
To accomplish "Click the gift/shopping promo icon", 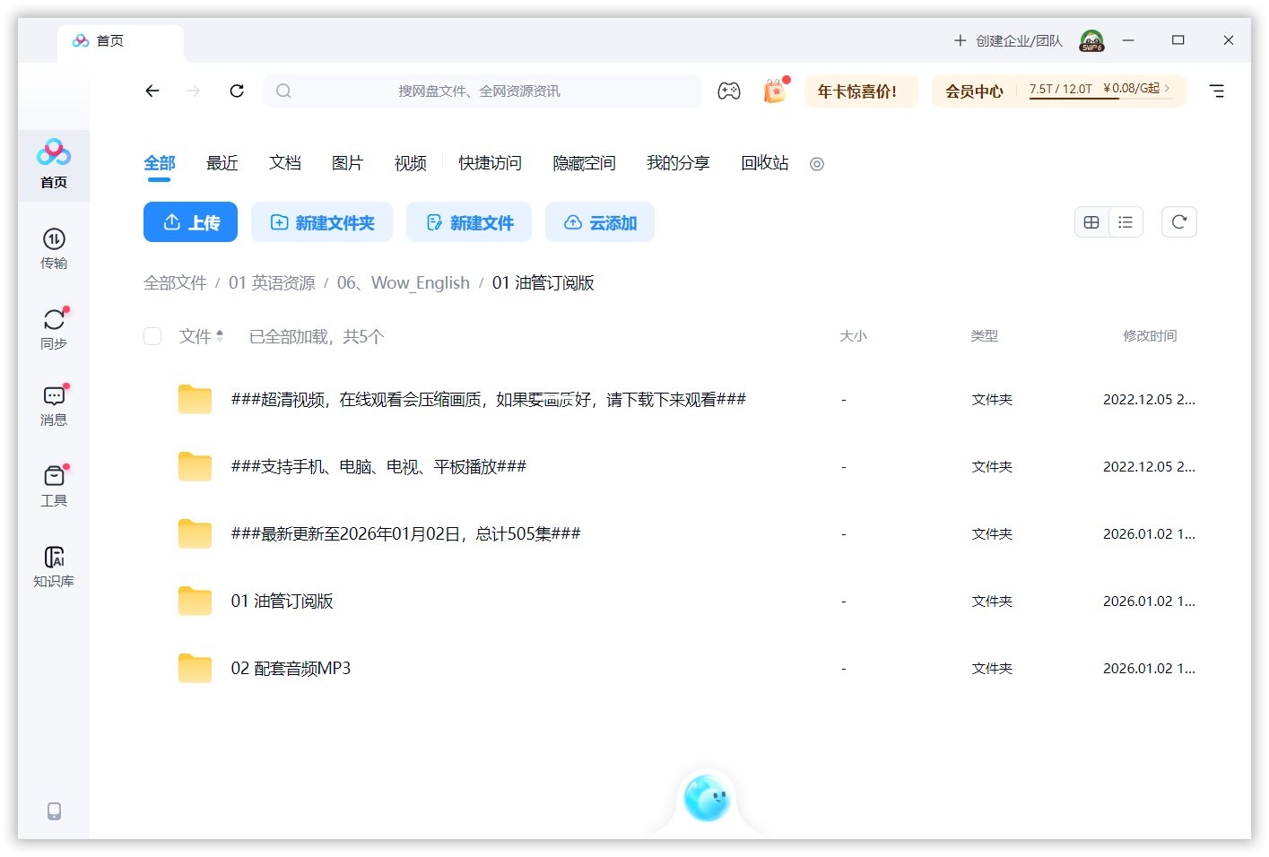I will pos(774,91).
